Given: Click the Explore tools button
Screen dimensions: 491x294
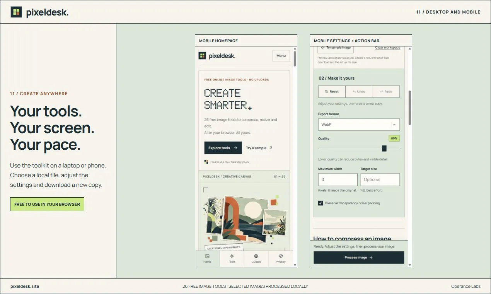Looking at the screenshot, I should 223,148.
